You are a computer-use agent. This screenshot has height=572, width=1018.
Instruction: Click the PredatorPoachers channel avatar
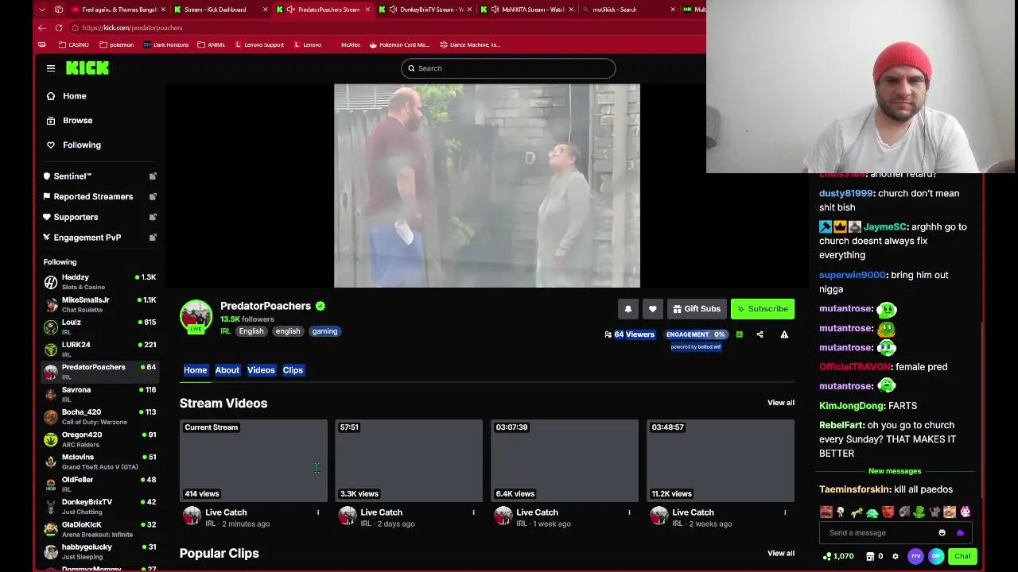click(x=196, y=316)
